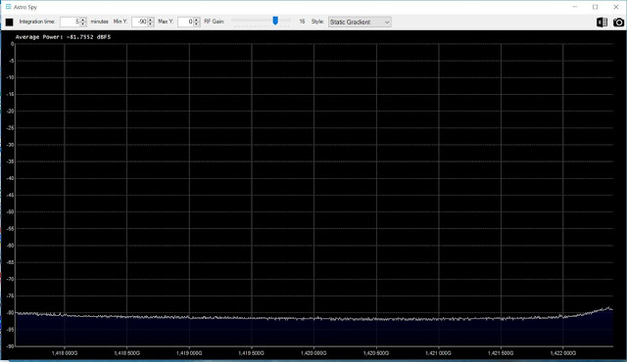
Task: Click the 1,420.500G frequency axis label
Action: [376, 353]
